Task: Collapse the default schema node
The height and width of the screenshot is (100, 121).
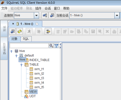Action: 16,56
